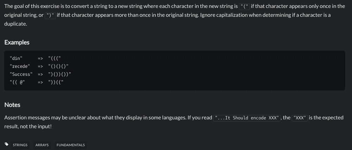This screenshot has width=352, height=150.
Task: Click the word "duplicate." in description
Action: coord(16,24)
